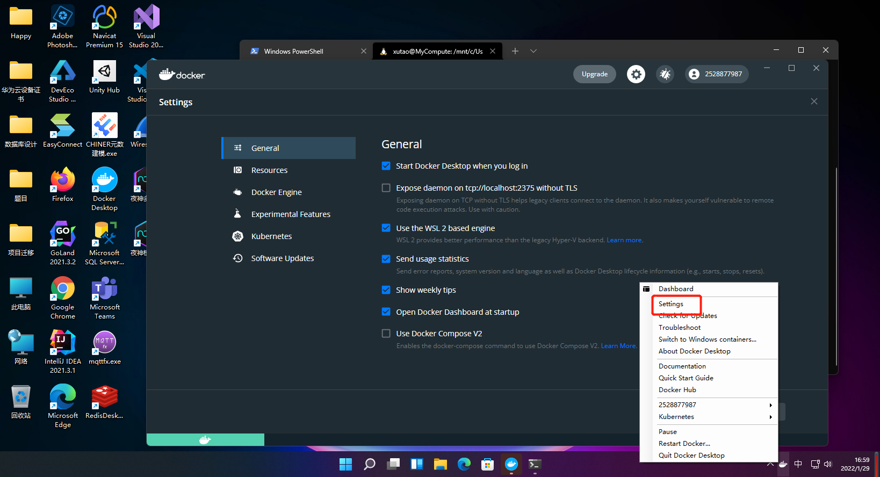Click the Docker whale logo in header

tap(182, 75)
